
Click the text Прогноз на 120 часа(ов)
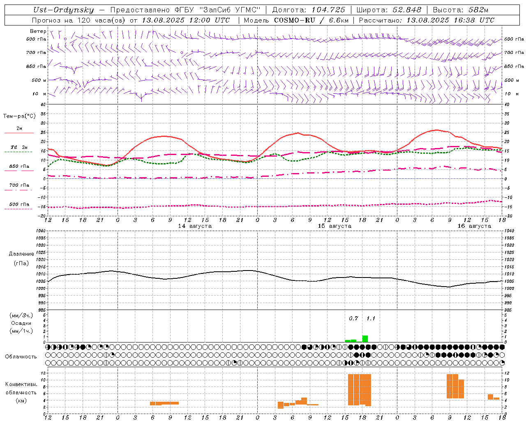[x=79, y=20]
